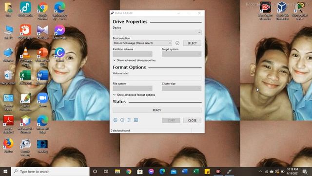This screenshot has height=176, width=312.
Task: Open Task View on the taskbar
Action: point(106,172)
